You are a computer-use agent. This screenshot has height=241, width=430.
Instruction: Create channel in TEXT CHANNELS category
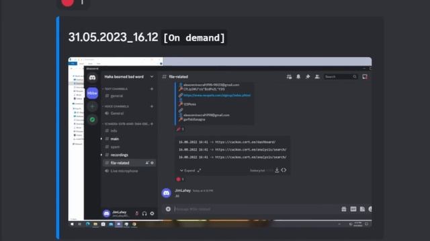coord(152,89)
